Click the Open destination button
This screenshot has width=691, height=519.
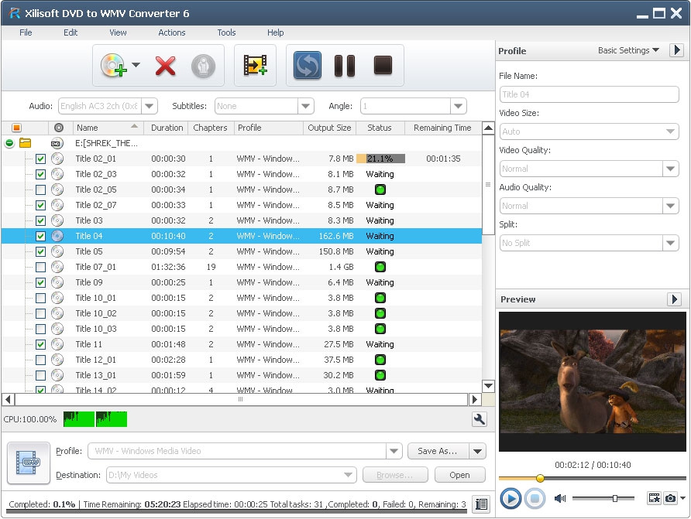(x=459, y=475)
